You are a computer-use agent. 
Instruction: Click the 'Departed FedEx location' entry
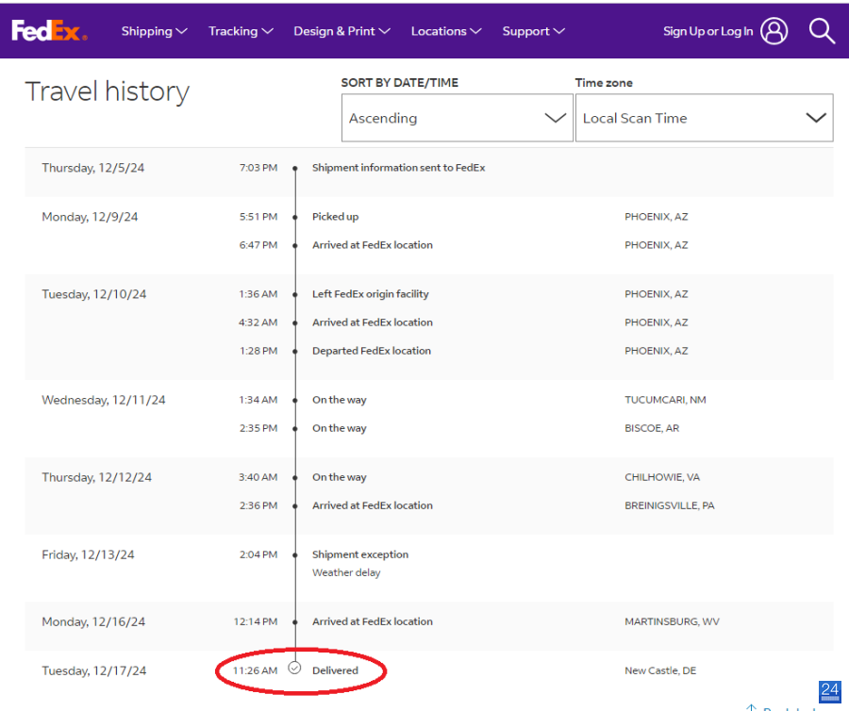372,351
